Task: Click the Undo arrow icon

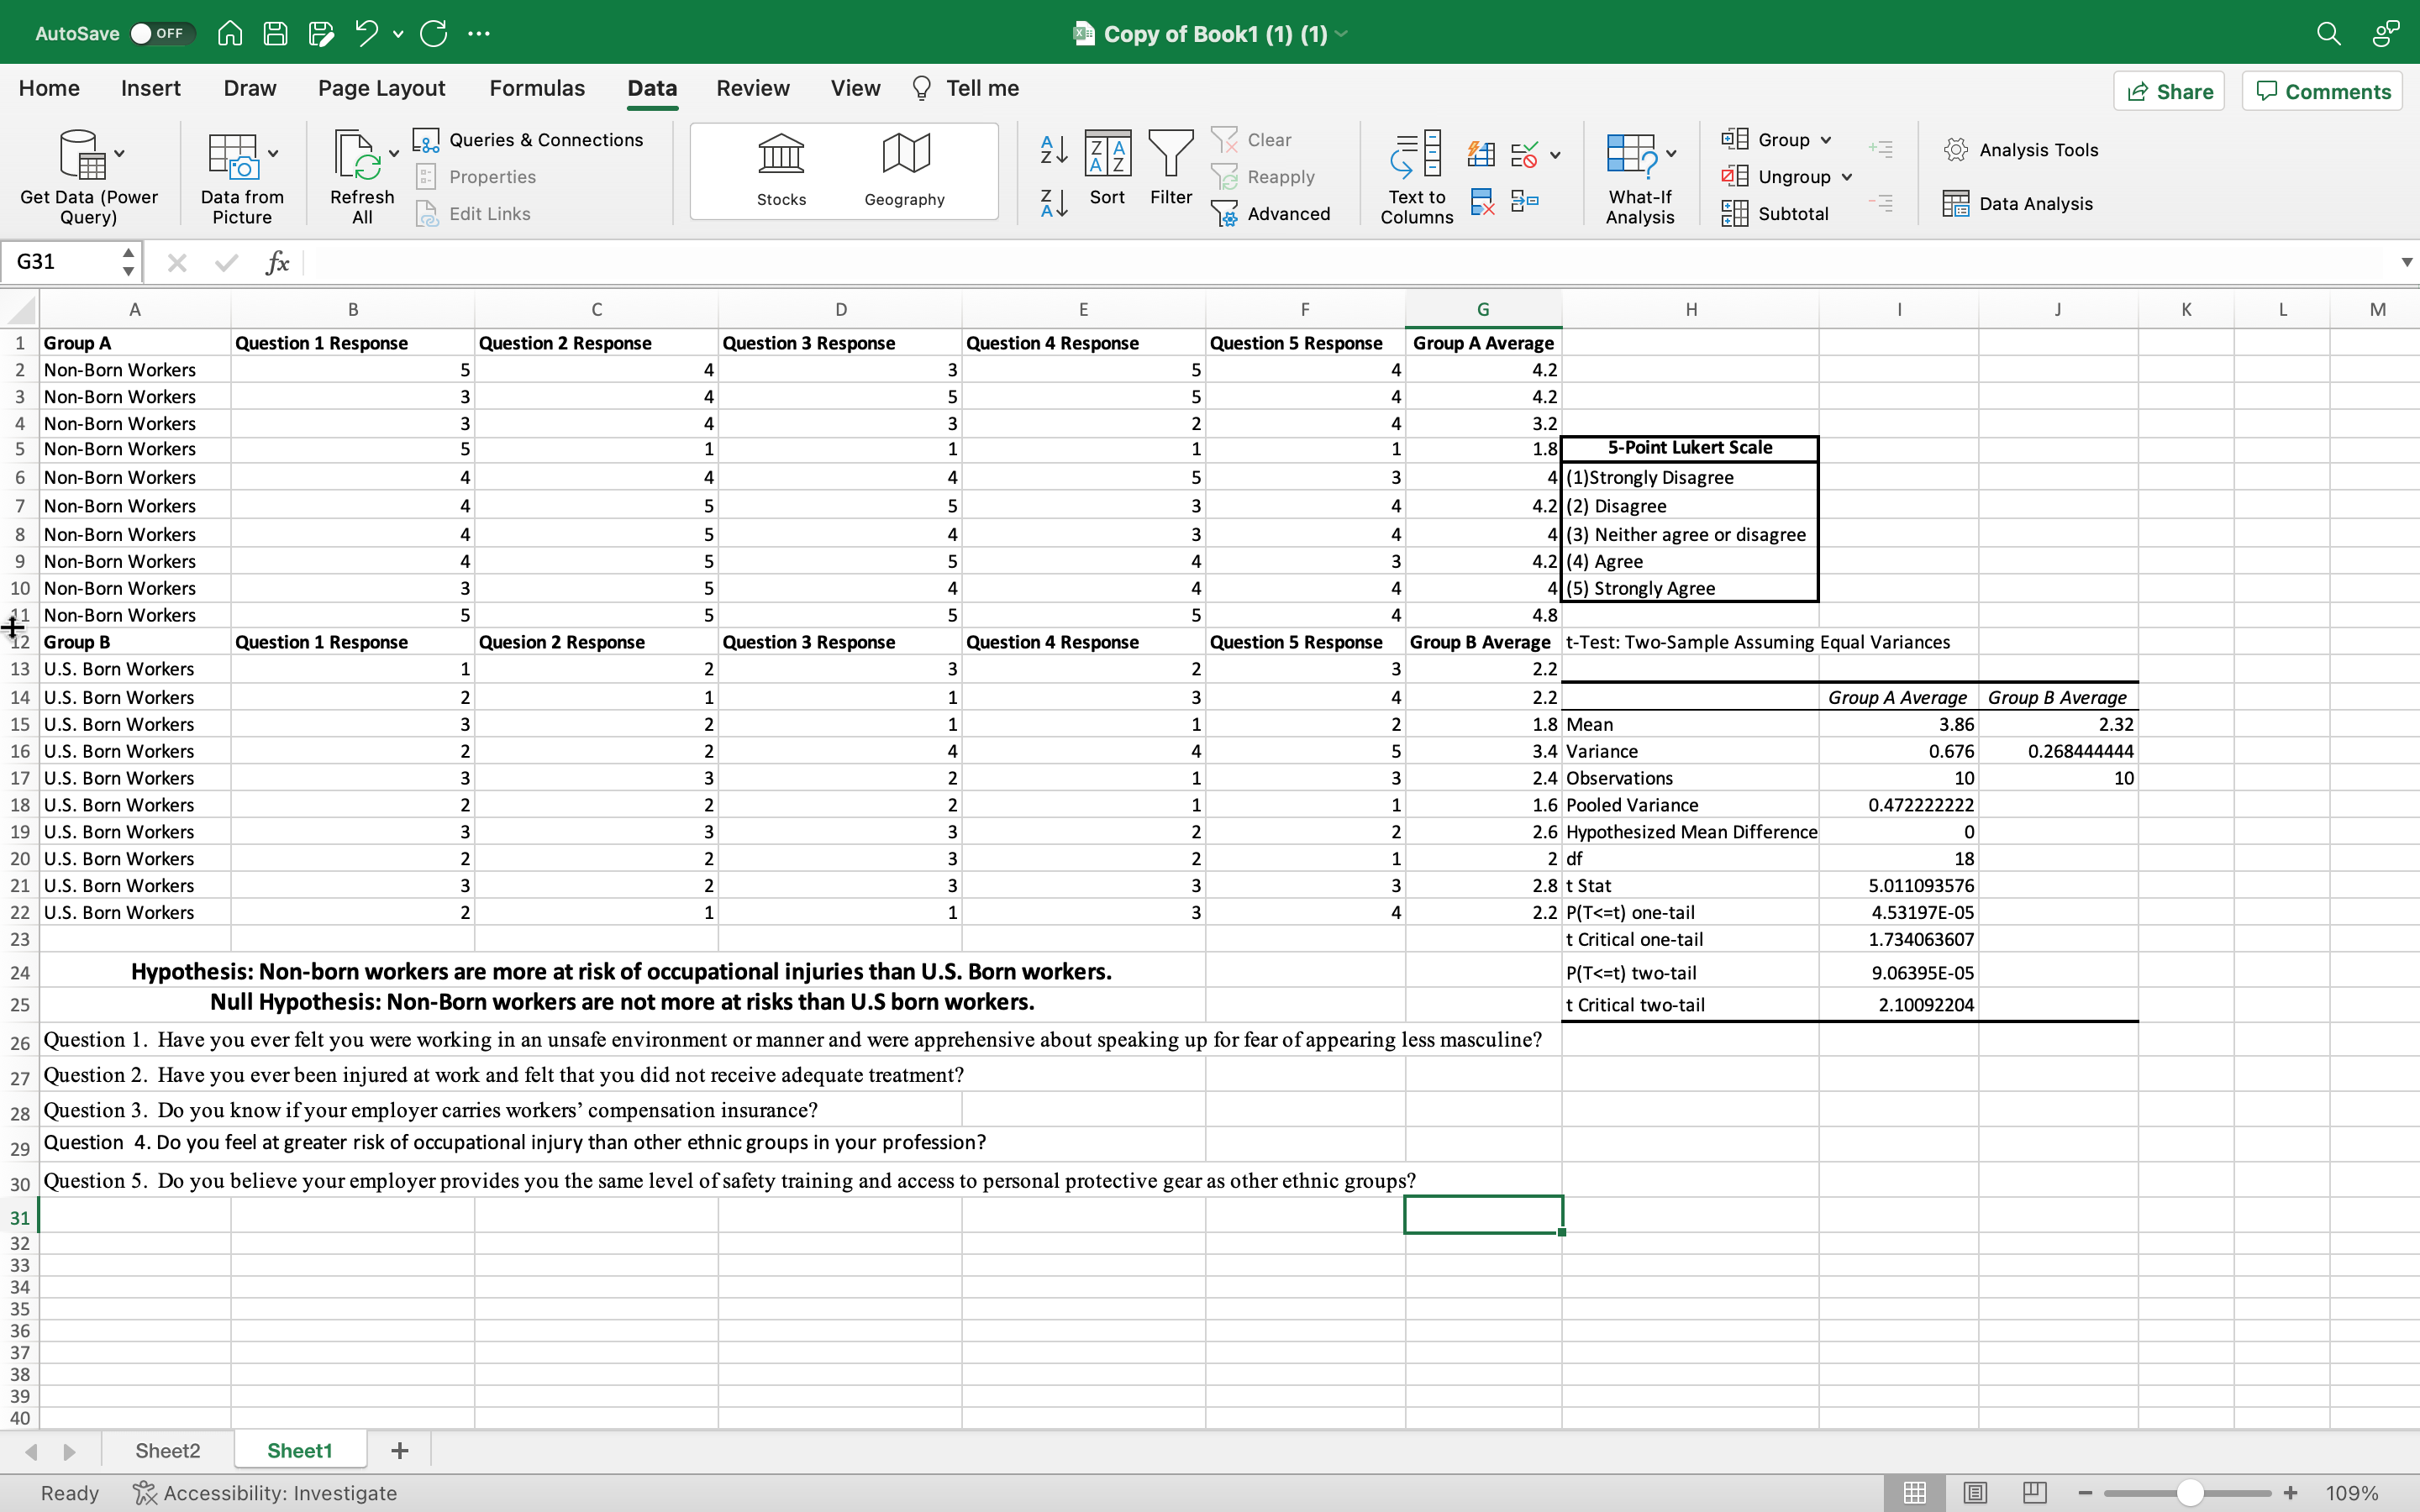Action: [x=366, y=33]
